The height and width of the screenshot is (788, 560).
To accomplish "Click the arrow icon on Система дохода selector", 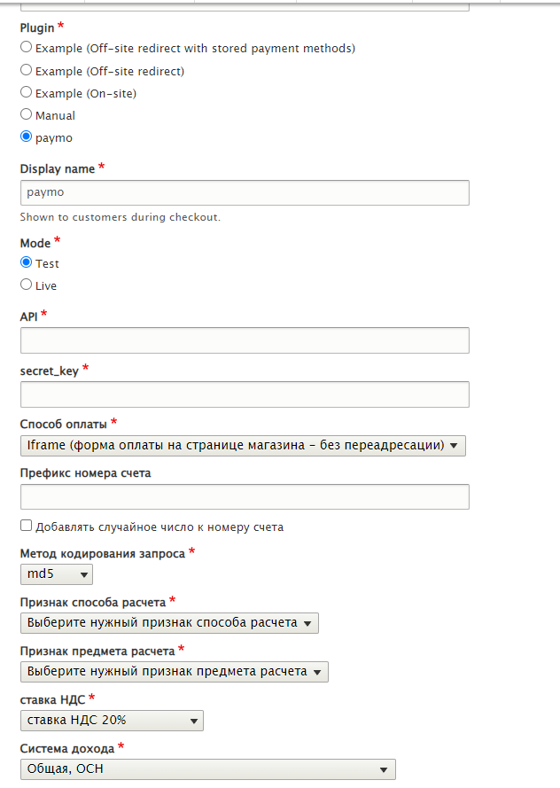I will click(x=385, y=768).
